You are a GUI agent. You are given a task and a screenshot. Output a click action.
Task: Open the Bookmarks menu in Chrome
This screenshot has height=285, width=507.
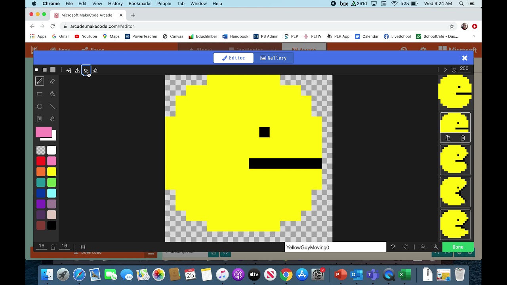click(x=140, y=4)
